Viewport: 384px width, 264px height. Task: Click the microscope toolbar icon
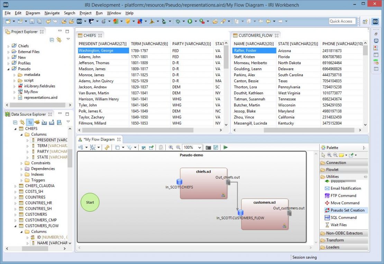click(164, 21)
